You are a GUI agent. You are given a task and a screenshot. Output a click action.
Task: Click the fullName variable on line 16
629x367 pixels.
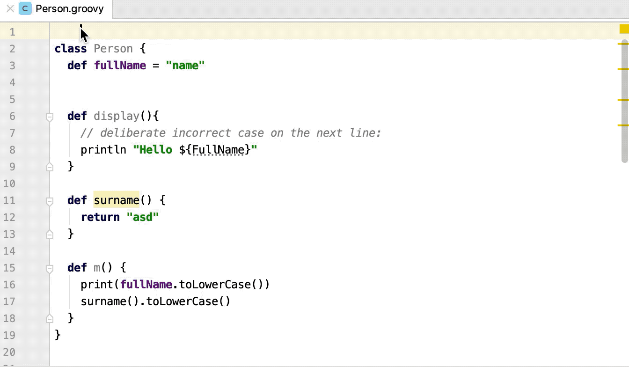(x=146, y=284)
